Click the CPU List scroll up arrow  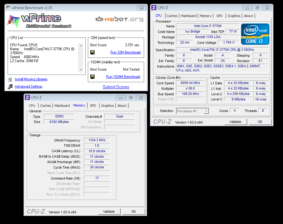click(81, 46)
